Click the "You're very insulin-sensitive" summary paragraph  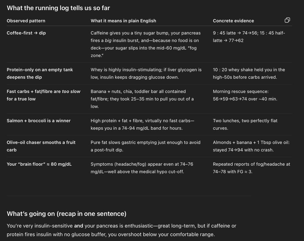(x=121, y=230)
